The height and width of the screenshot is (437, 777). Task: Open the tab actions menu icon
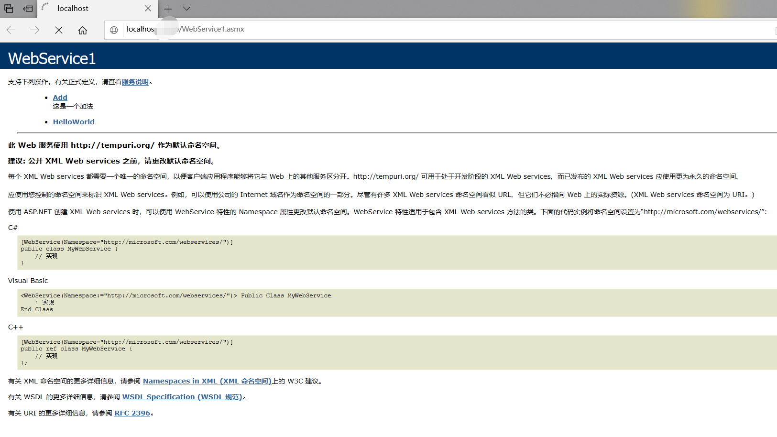(x=9, y=9)
